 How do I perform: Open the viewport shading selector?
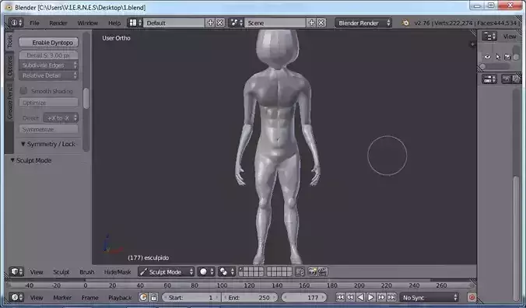coord(206,271)
